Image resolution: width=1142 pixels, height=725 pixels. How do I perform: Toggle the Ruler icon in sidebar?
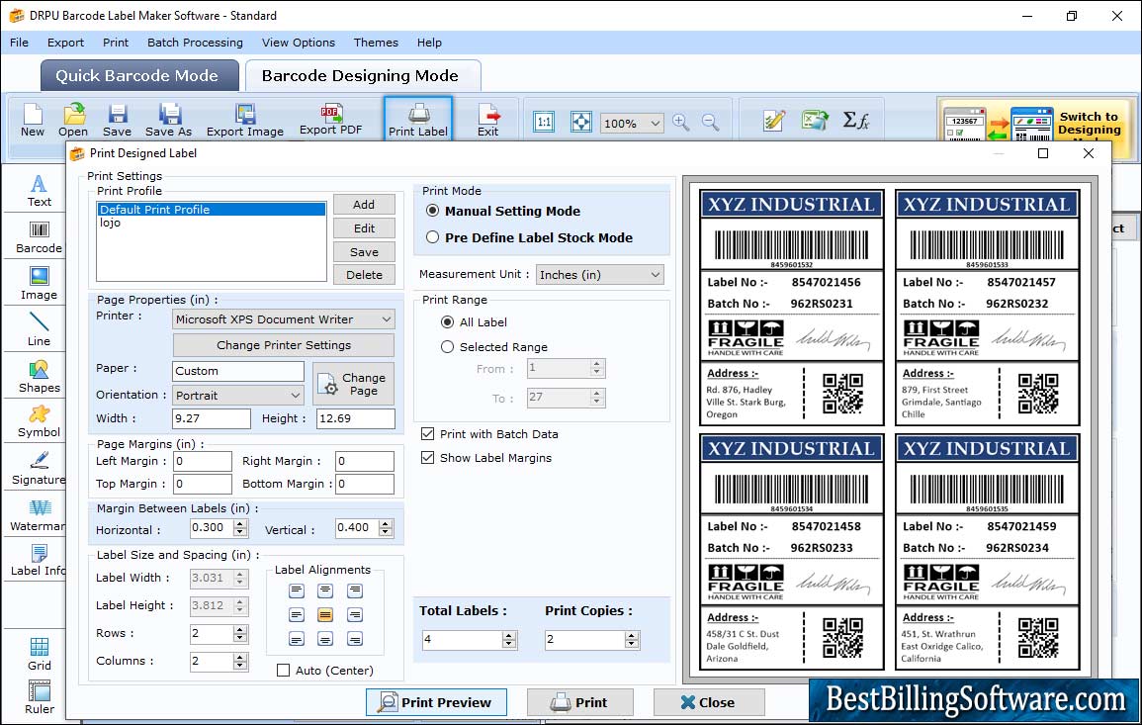(39, 697)
